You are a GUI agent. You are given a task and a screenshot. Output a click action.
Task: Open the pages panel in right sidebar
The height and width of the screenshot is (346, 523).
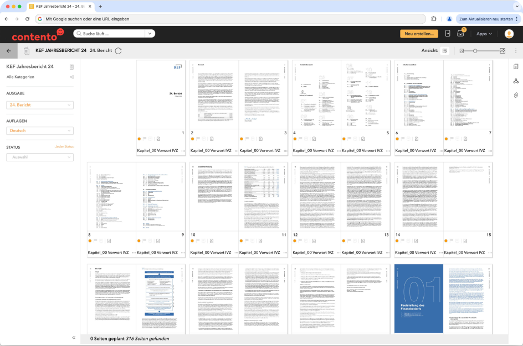point(515,67)
